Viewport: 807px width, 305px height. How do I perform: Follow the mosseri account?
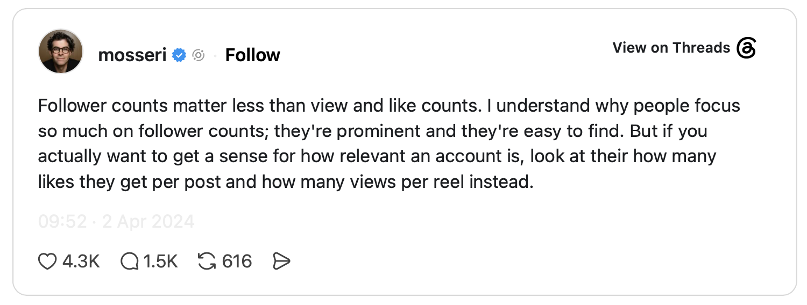tap(252, 55)
